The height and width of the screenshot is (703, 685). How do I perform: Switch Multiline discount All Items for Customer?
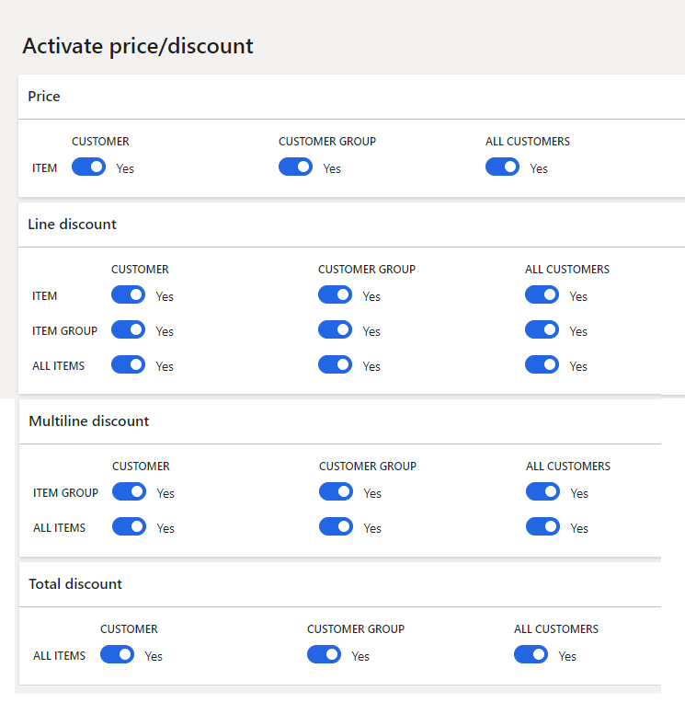129,527
